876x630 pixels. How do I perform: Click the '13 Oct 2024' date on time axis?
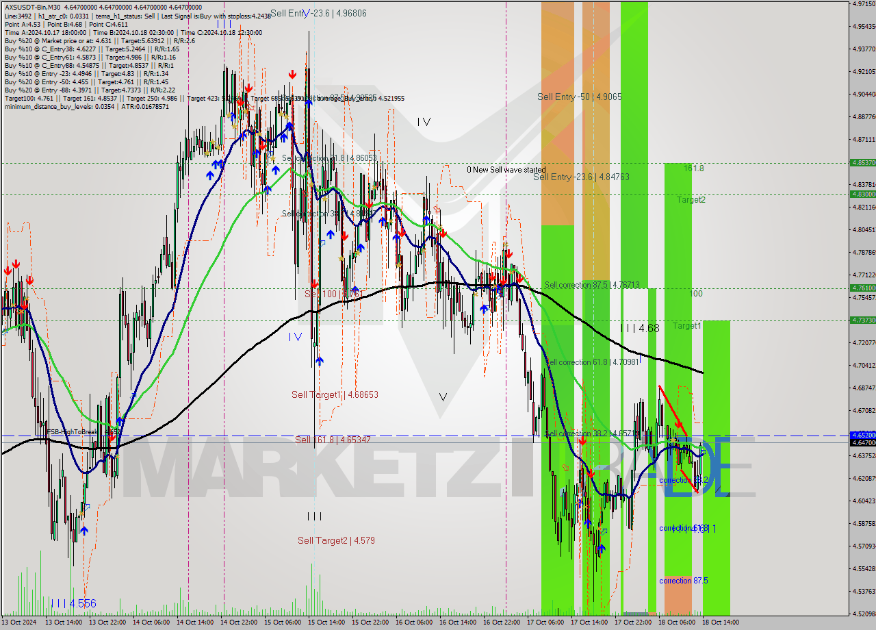[18, 622]
